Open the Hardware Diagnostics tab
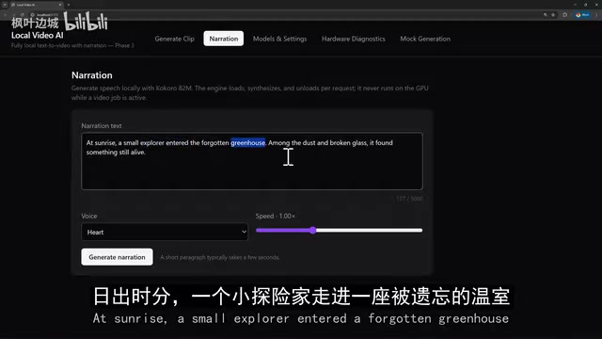Screen dimensions: 602x339 pyautogui.click(x=354, y=39)
